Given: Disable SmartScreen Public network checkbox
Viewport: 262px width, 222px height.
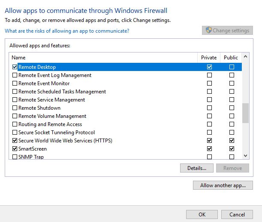Looking at the screenshot, I should pyautogui.click(x=232, y=149).
